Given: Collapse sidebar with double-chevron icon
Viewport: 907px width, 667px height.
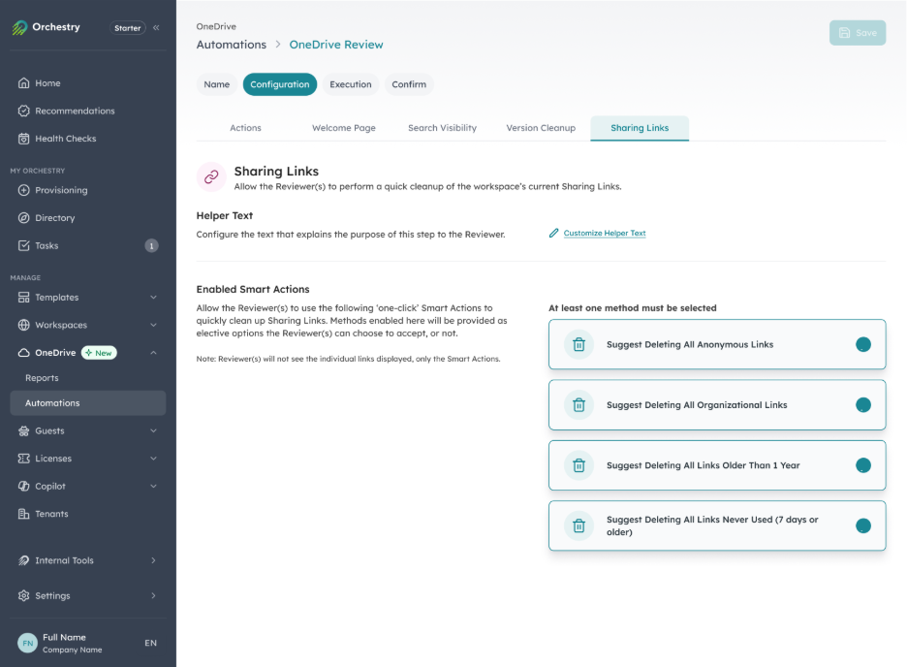Looking at the screenshot, I should [x=156, y=27].
